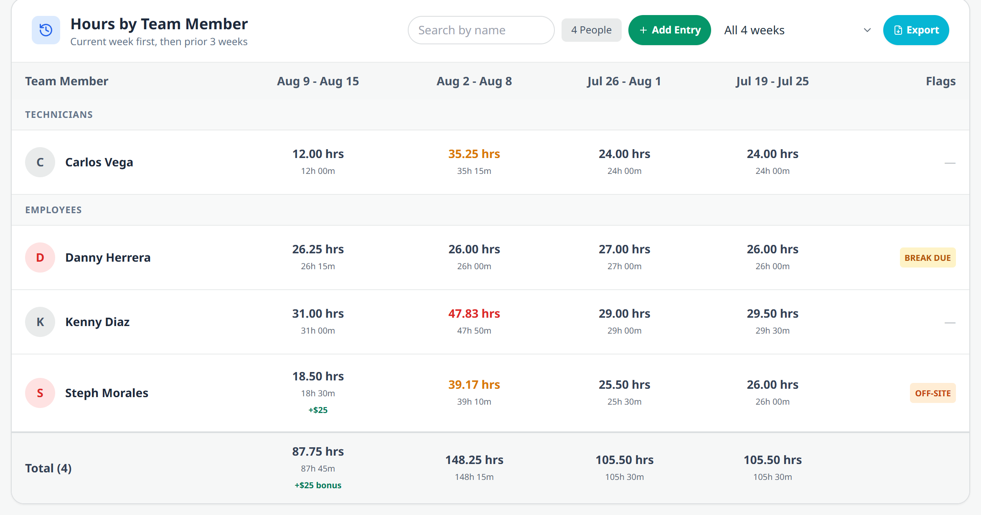Click the Search by name field
981x515 pixels.
(481, 30)
